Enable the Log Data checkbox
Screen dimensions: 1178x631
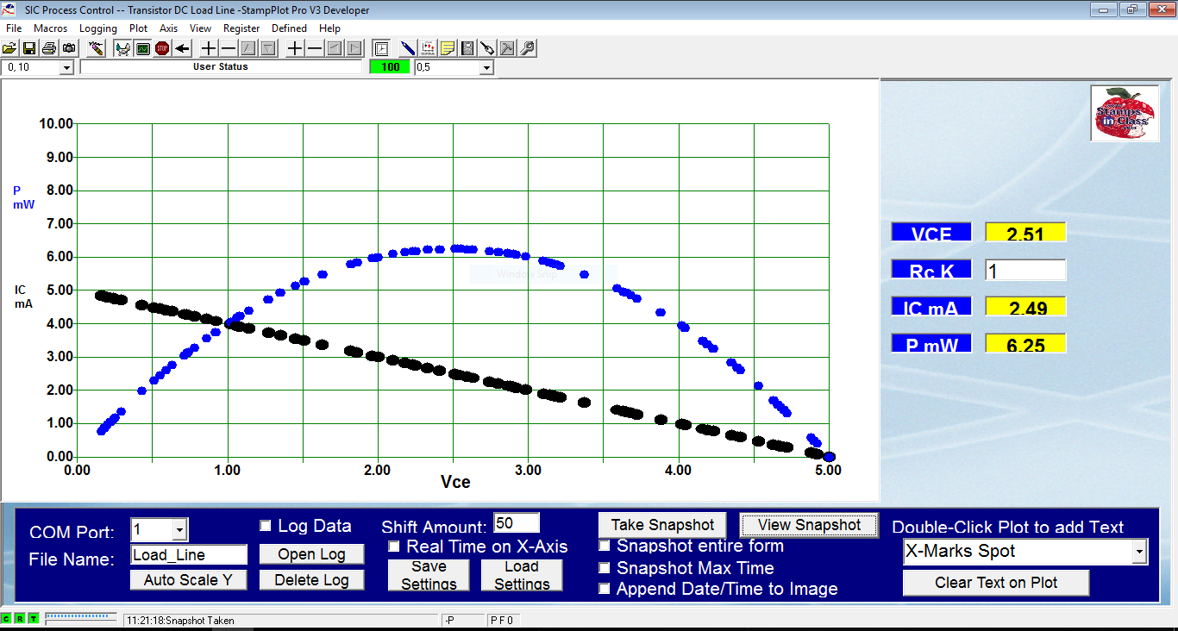coord(266,526)
